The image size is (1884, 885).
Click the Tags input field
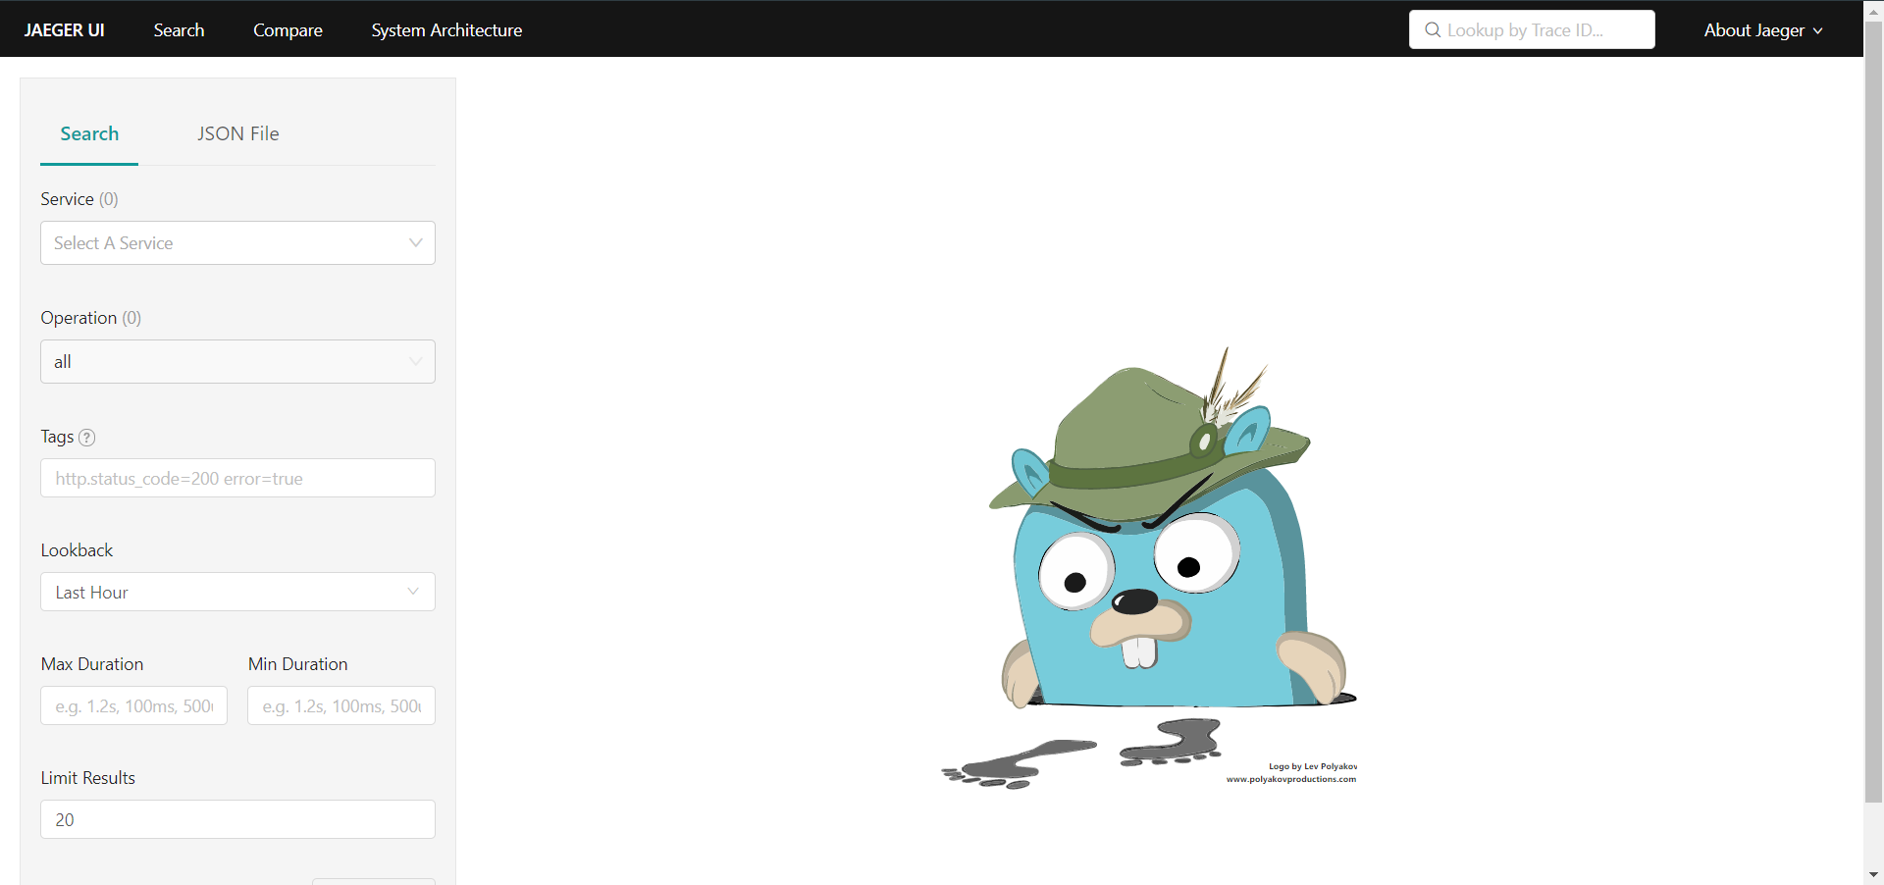tap(237, 479)
